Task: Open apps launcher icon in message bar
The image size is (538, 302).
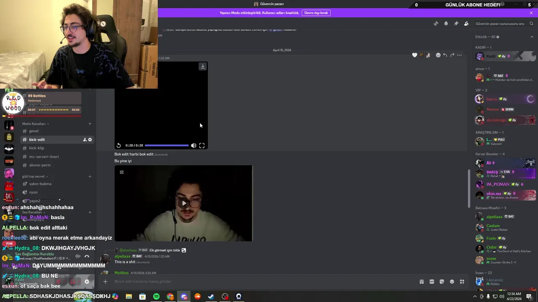Action: click(x=462, y=281)
